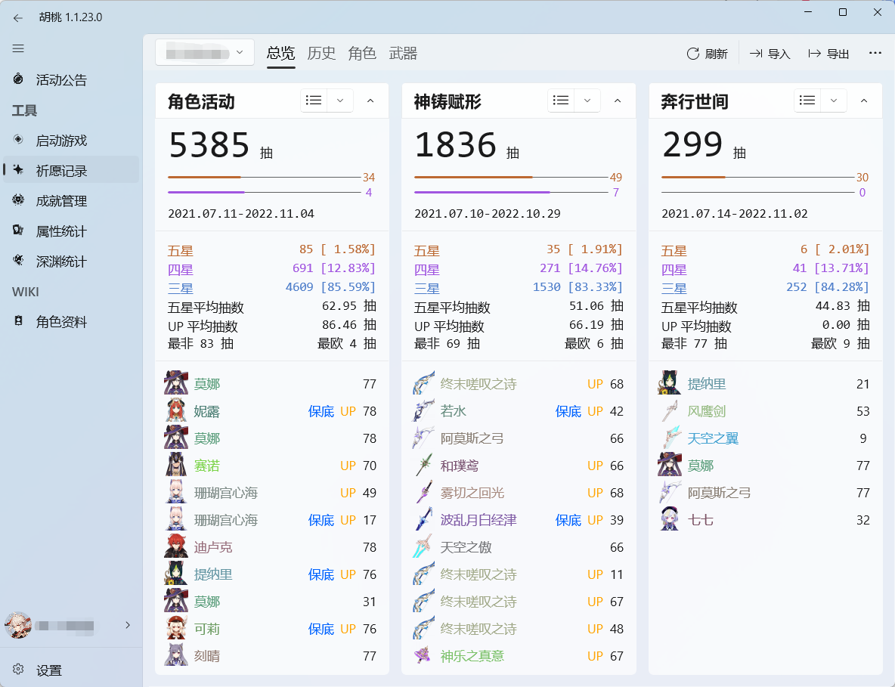
Task: Click the 导出 button
Action: pyautogui.click(x=829, y=54)
